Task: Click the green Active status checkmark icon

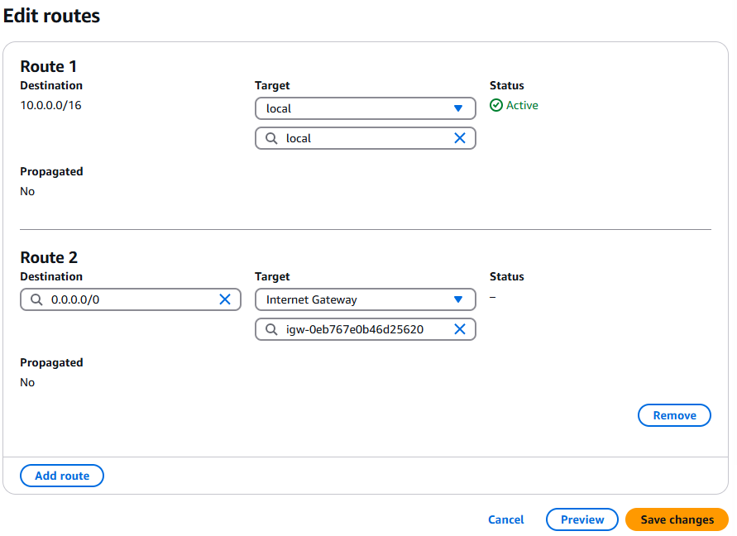Action: pos(496,105)
